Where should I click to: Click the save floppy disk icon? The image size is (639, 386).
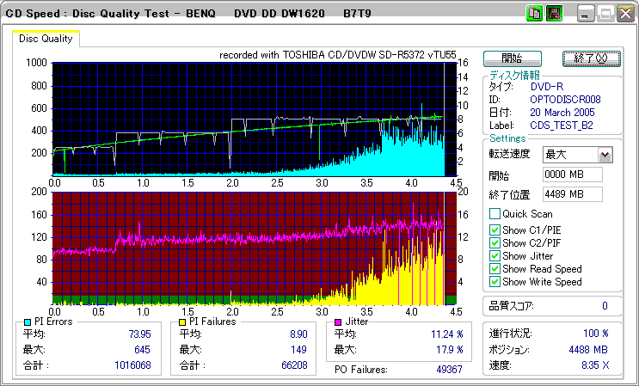click(553, 14)
